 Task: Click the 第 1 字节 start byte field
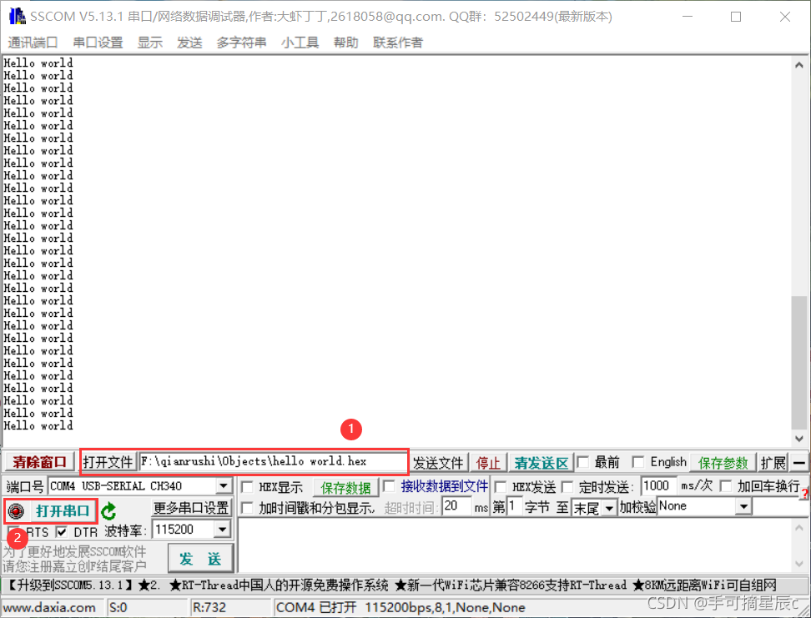click(514, 505)
